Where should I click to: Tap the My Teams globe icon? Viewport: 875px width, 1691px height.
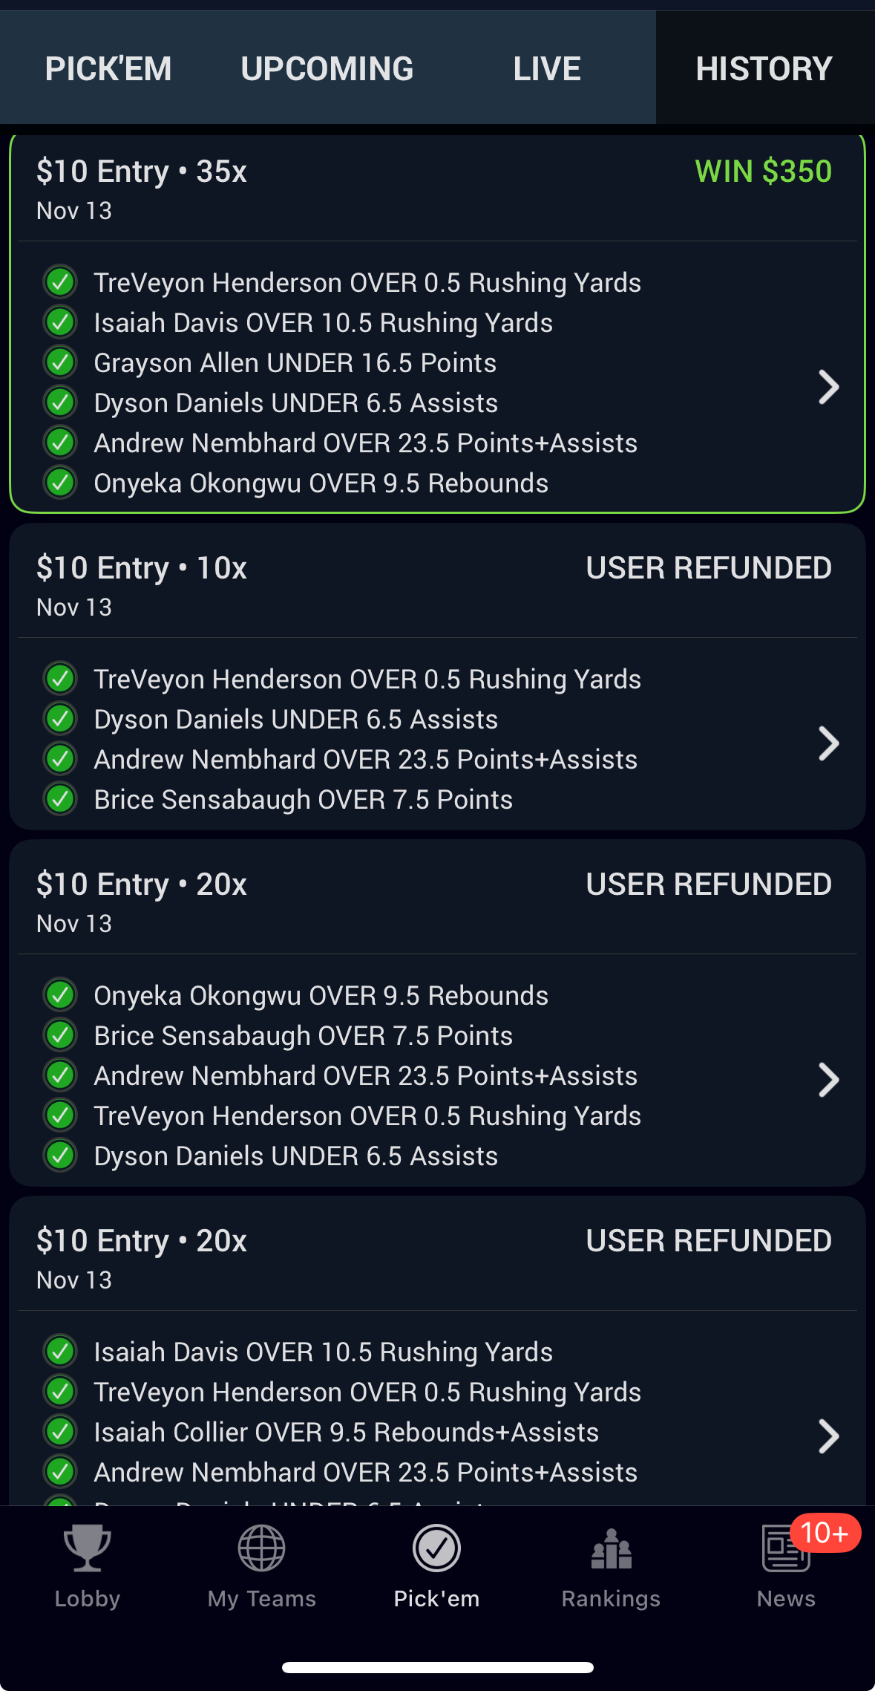[261, 1548]
